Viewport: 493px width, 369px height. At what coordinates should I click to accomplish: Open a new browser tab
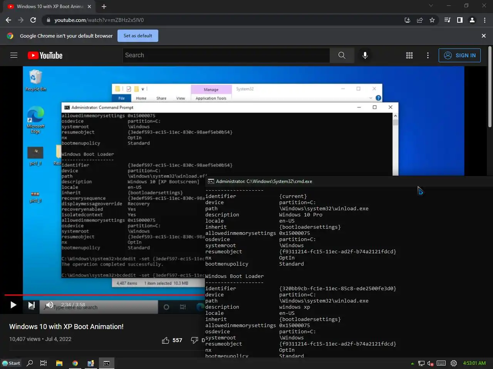pyautogui.click(x=104, y=7)
